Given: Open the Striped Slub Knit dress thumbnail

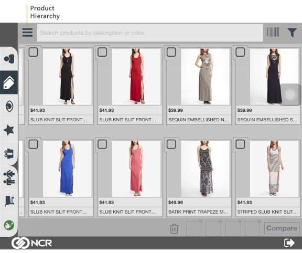Looking at the screenshot, I should tap(274, 168).
